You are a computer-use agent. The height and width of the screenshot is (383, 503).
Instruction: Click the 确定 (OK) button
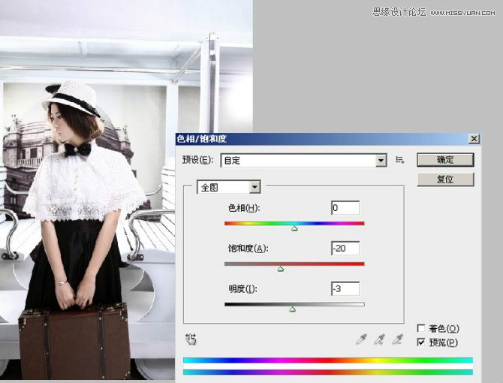click(445, 160)
